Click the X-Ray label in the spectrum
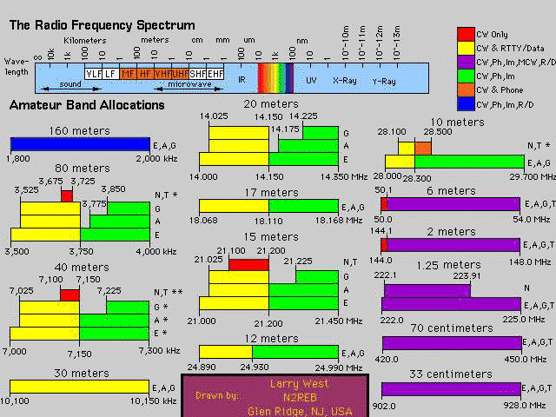The height and width of the screenshot is (417, 556). click(345, 81)
